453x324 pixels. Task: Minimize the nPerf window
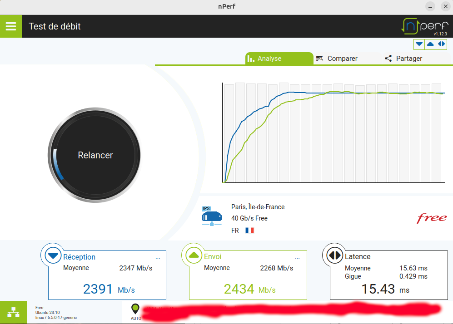[430, 6]
